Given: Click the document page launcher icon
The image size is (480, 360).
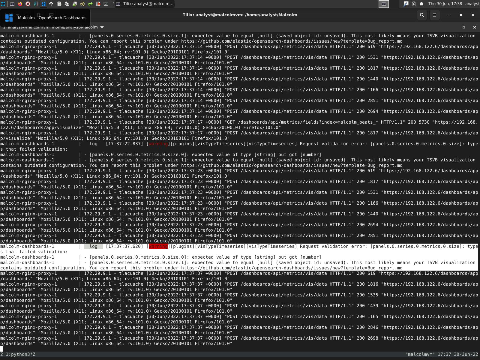Looking at the screenshot, I should point(59,4).
